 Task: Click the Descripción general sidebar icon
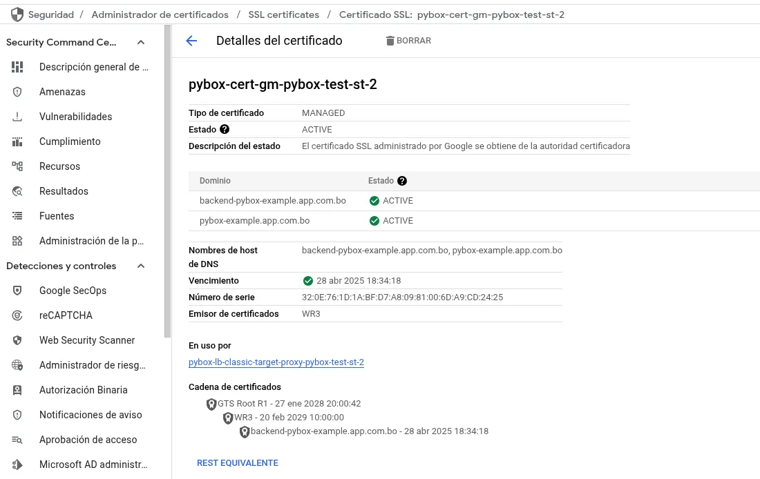point(17,67)
